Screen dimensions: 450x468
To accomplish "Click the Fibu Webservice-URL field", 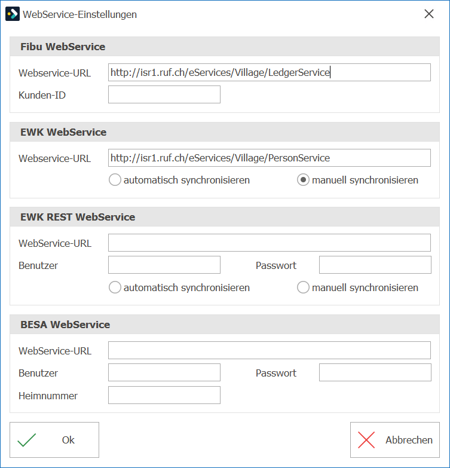I will point(269,72).
